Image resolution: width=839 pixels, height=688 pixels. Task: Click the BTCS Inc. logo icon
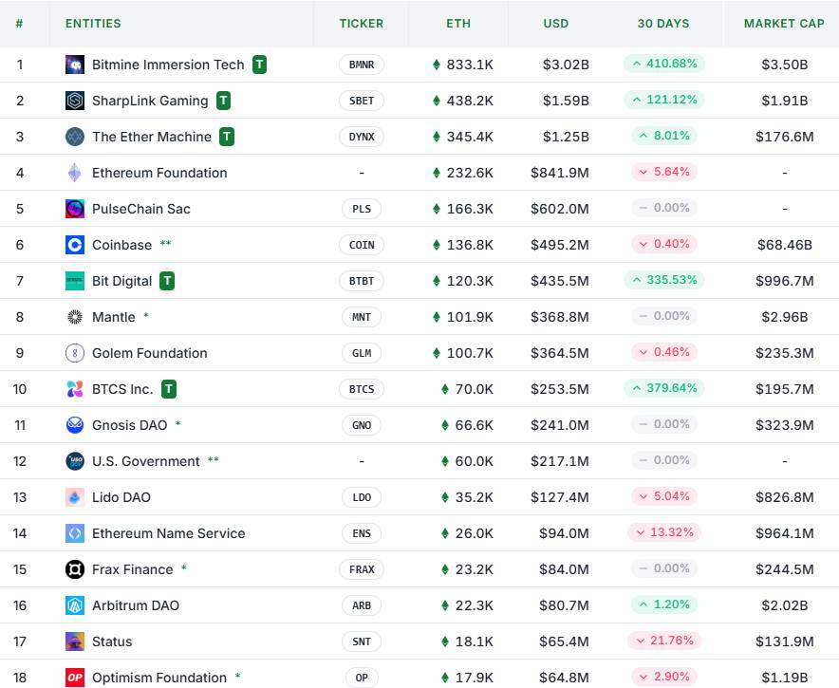point(75,389)
